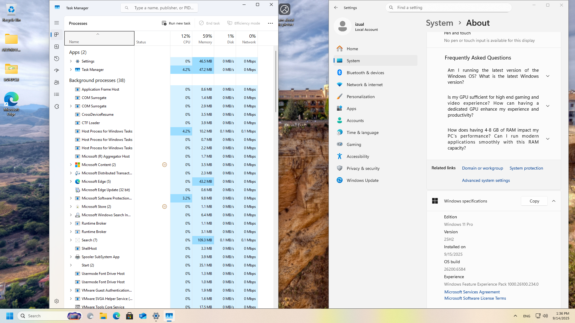Sort processes by Memory column
This screenshot has width=575, height=323.
pos(203,38)
